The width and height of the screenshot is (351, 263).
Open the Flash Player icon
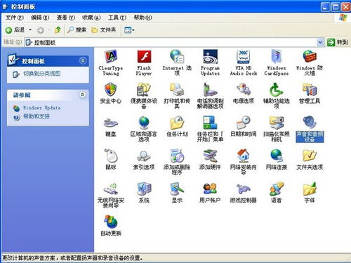point(144,57)
